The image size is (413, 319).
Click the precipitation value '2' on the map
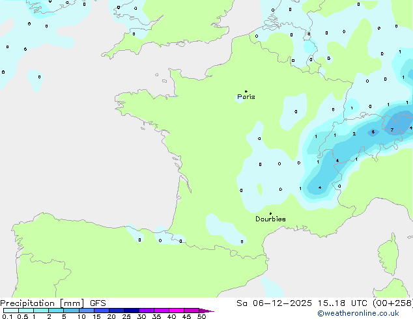point(354,134)
